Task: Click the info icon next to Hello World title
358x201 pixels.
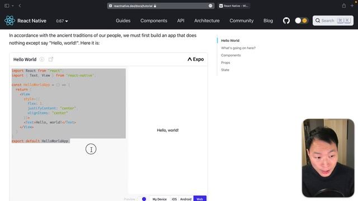Action: pos(42,59)
